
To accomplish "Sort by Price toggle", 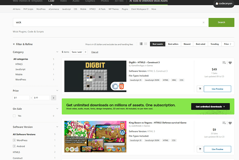I will pos(228,44).
